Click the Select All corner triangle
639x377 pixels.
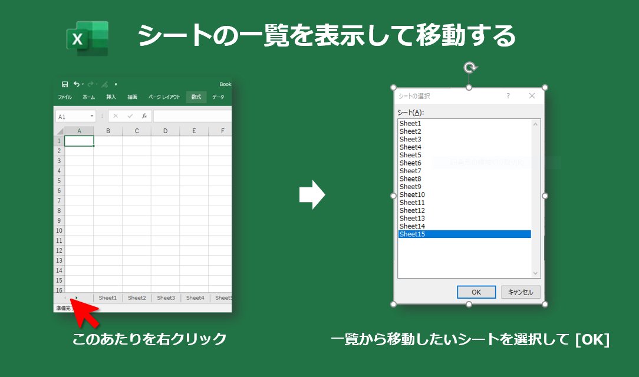point(60,131)
